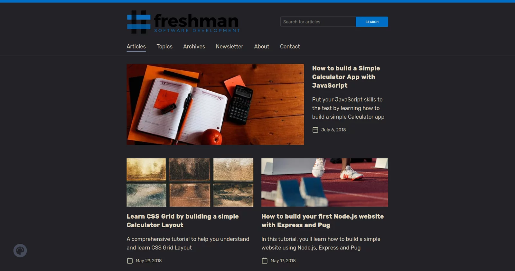Click the Freshman hash logo icon
The width and height of the screenshot is (515, 271).
pyautogui.click(x=139, y=22)
